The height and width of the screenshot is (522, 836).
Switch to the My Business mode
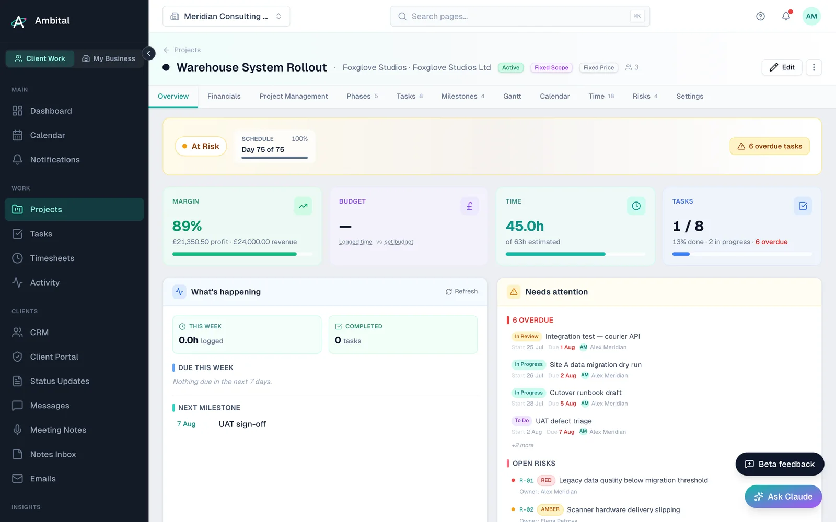coord(109,58)
